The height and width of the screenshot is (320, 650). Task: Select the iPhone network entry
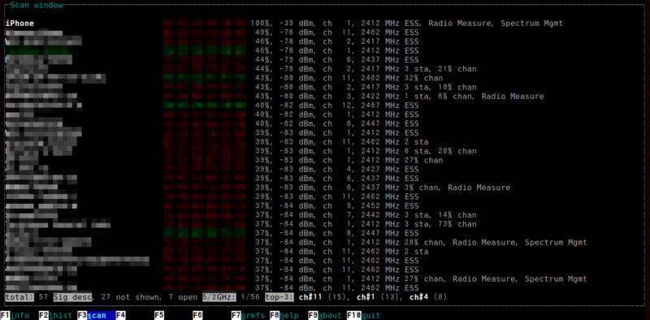[284, 24]
